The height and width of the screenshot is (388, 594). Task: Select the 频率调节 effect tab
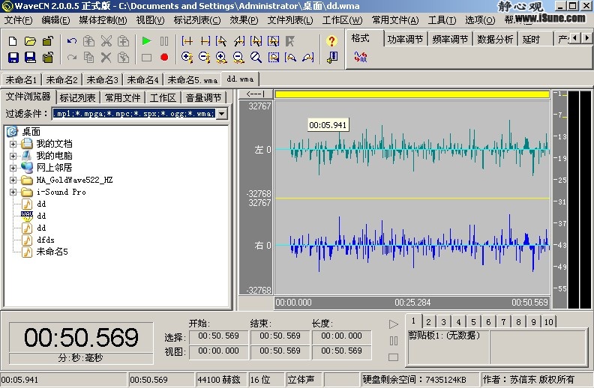450,39
